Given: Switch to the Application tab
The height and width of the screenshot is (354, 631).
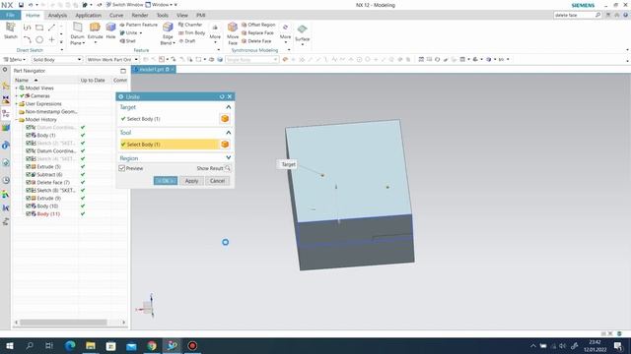Looking at the screenshot, I should click(x=88, y=15).
